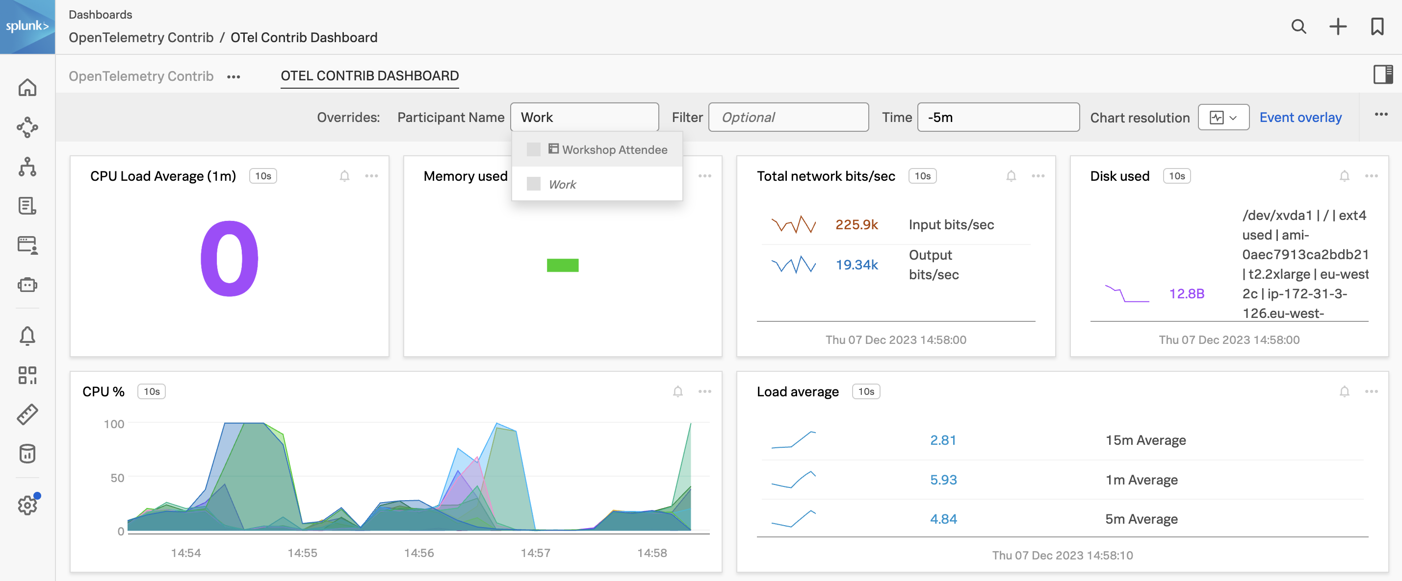
Task: Open the Alerts bell in sidebar
Action: [x=27, y=336]
